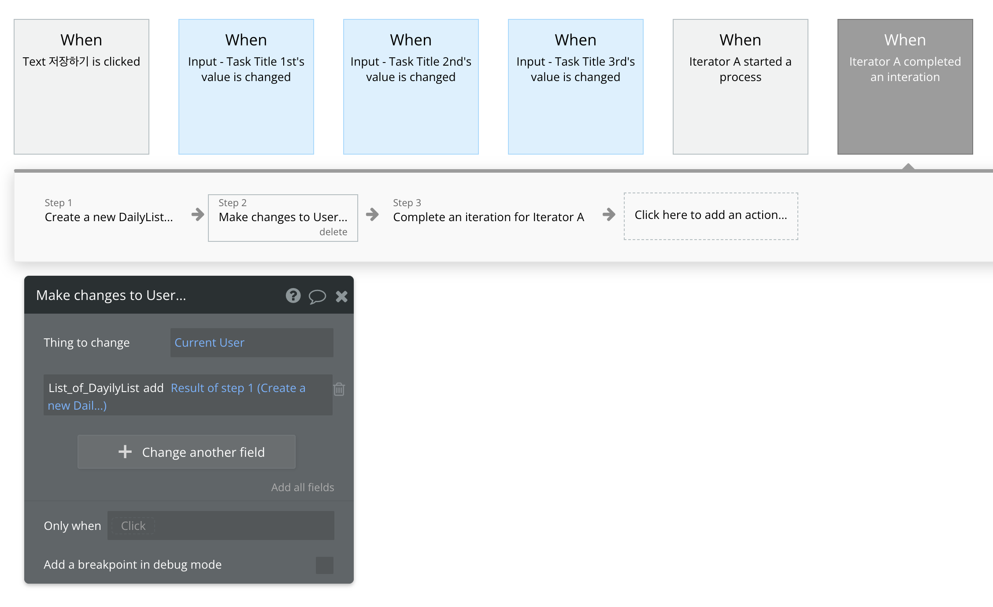The image size is (993, 607).
Task: Click arrow between Step 1 and Step 2
Action: [x=198, y=215]
